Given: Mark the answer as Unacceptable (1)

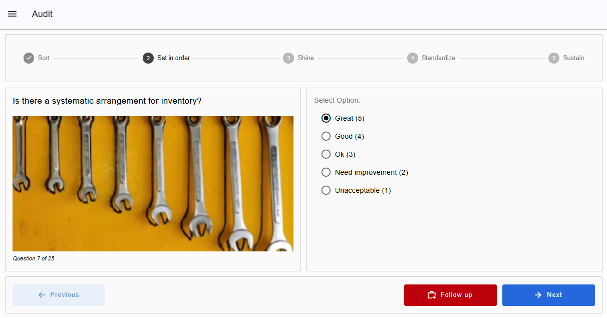Looking at the screenshot, I should 326,190.
